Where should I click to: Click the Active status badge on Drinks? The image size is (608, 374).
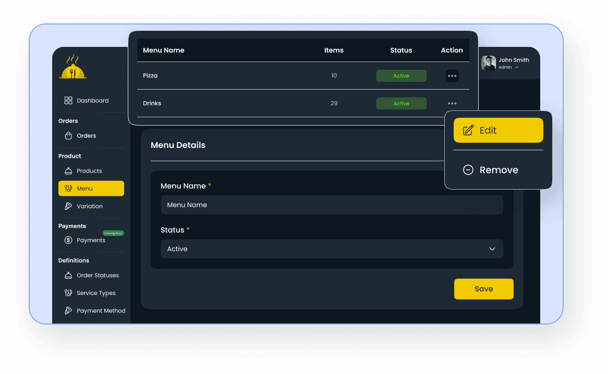(x=401, y=103)
